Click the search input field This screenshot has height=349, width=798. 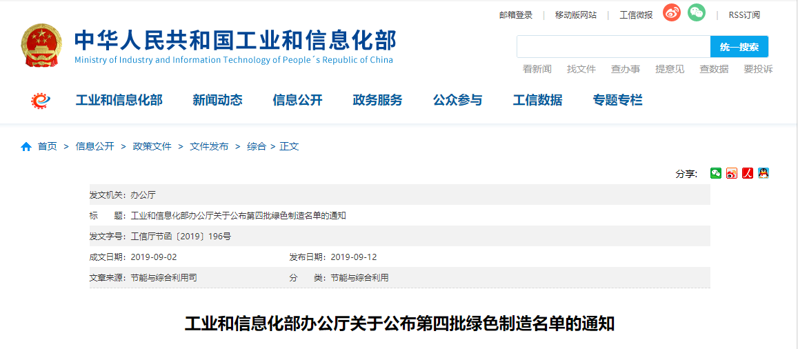pyautogui.click(x=613, y=47)
